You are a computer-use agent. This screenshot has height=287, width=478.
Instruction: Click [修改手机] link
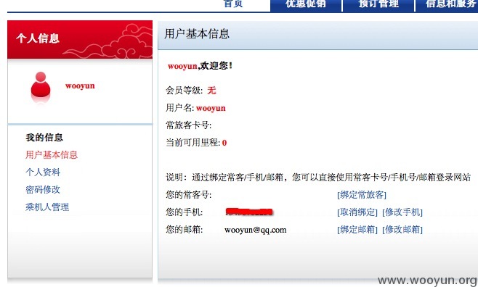pyautogui.click(x=402, y=212)
